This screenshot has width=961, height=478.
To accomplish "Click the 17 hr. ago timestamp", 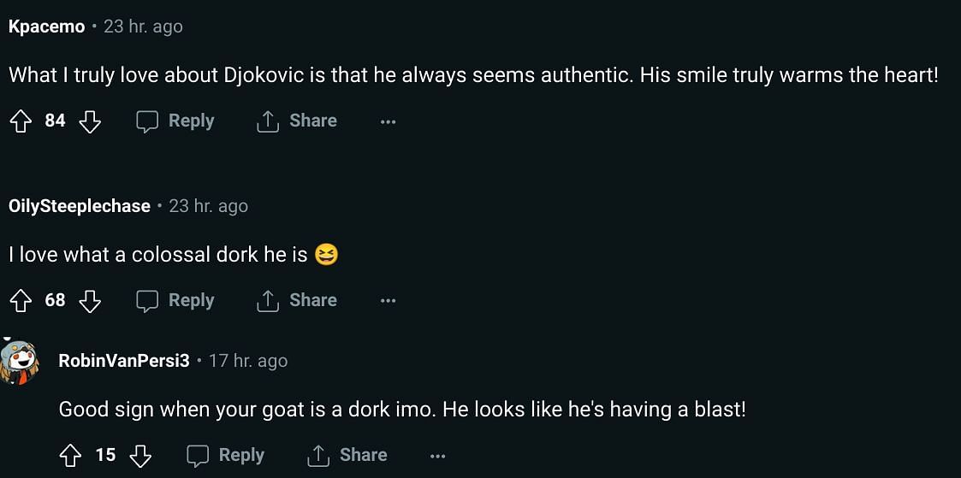I will click(x=248, y=361).
